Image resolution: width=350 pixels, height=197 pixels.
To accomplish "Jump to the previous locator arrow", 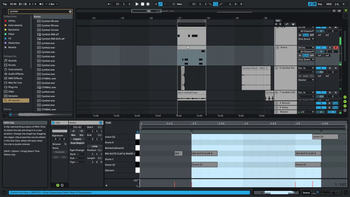I will 276,24.
